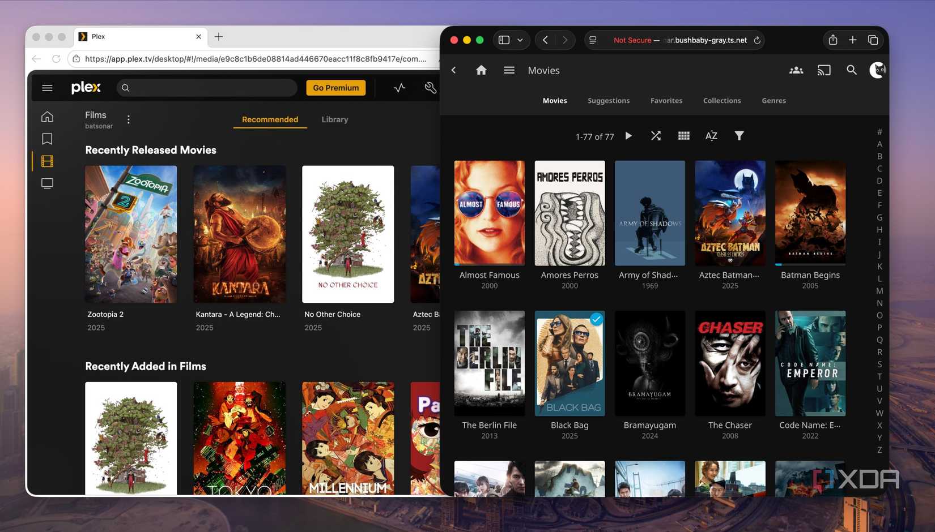Select the Movies tab in Jellyfin
935x532 pixels.
[x=555, y=101]
